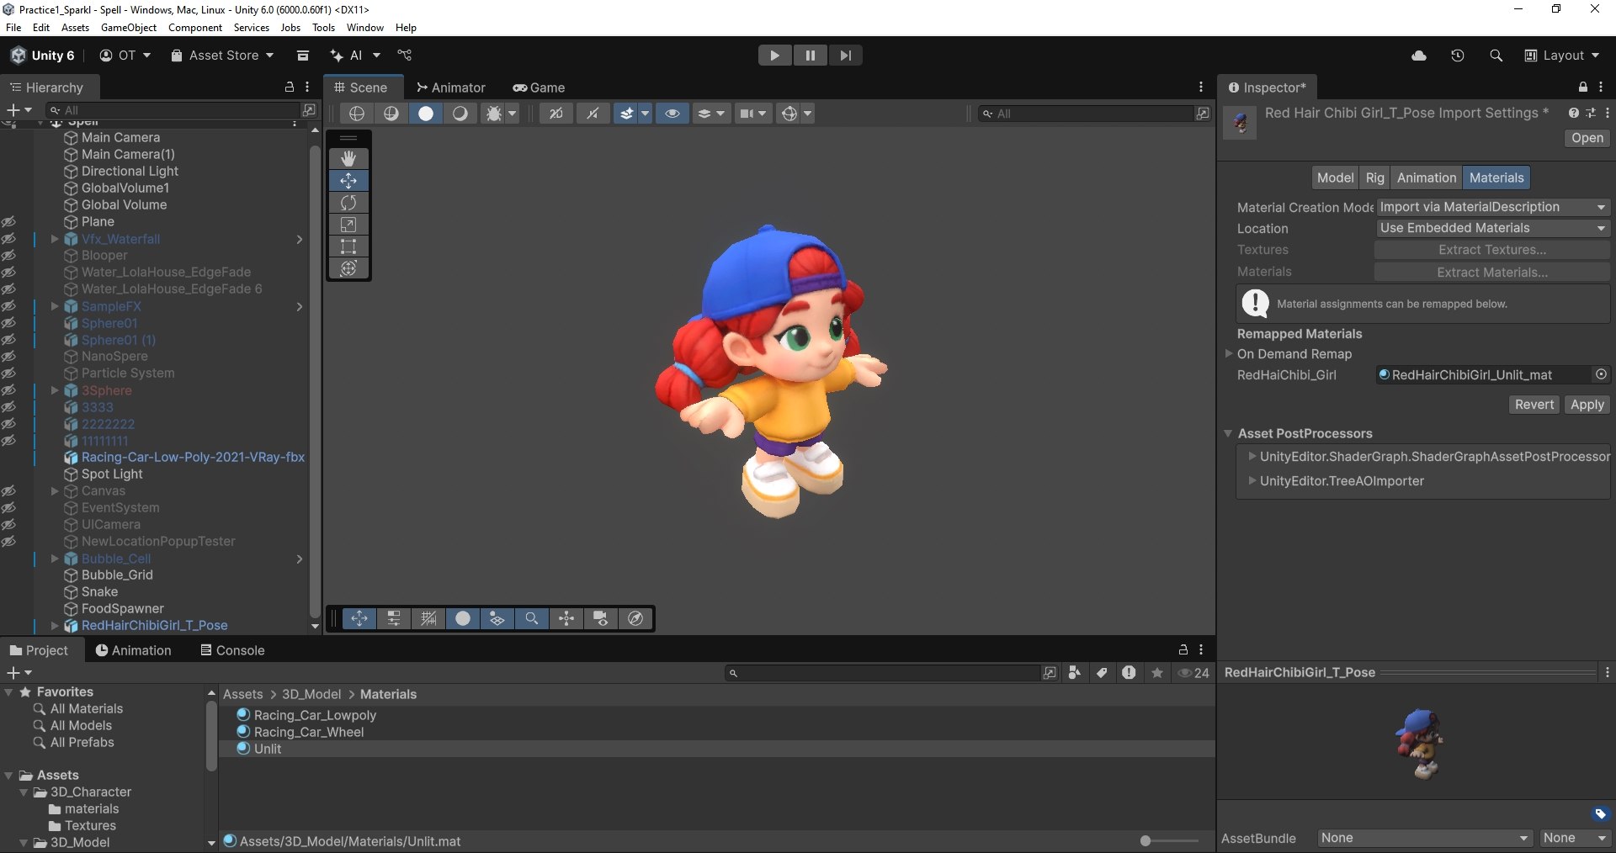Open the object picker for RedHairChibiGirl_Unlit_mat

(1601, 374)
